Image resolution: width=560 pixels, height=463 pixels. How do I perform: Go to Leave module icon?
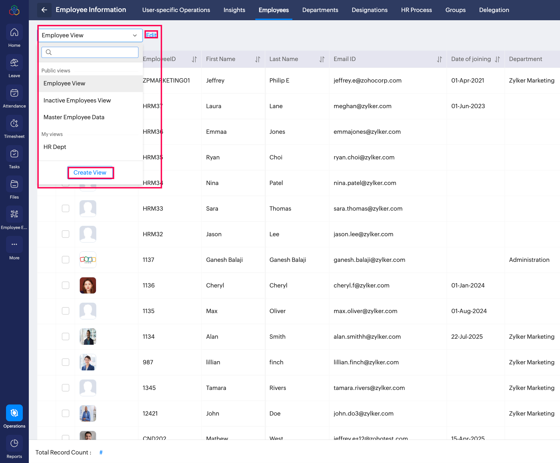[14, 63]
